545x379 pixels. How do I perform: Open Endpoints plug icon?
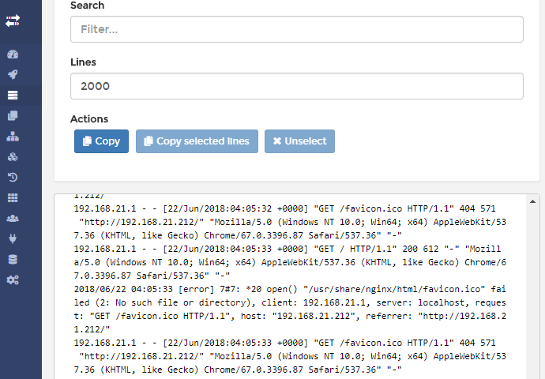[x=13, y=238]
